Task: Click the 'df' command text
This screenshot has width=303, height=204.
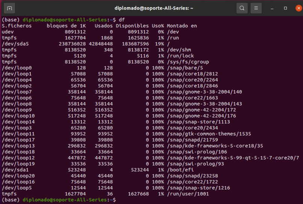Action: click(x=122, y=19)
